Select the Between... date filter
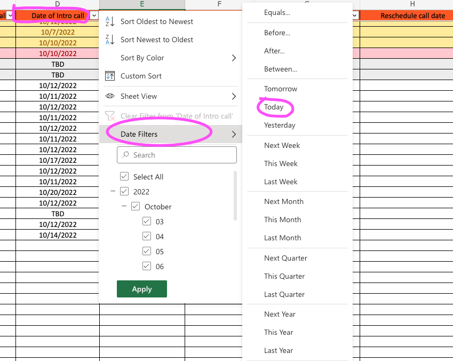Viewport: 453px width, 361px height. (x=298, y=69)
